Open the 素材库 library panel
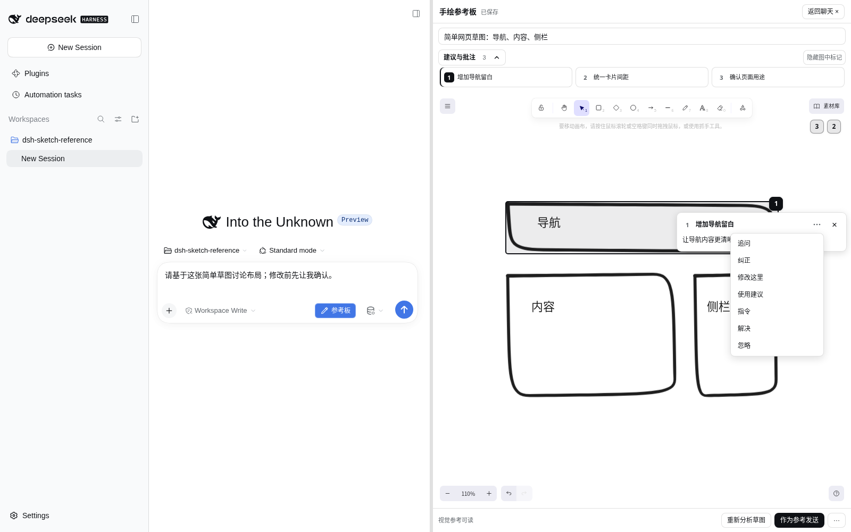 826,106
